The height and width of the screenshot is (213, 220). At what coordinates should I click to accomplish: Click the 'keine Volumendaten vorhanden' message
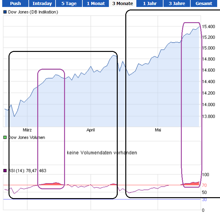pos(102,153)
